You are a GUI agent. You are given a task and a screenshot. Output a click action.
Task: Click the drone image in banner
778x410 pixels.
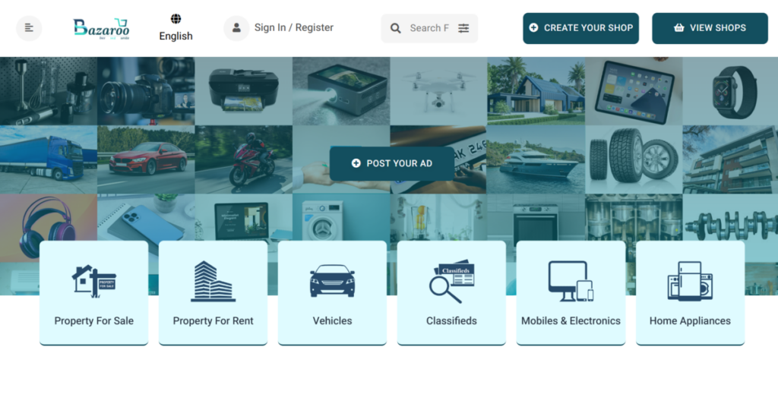[x=438, y=90]
